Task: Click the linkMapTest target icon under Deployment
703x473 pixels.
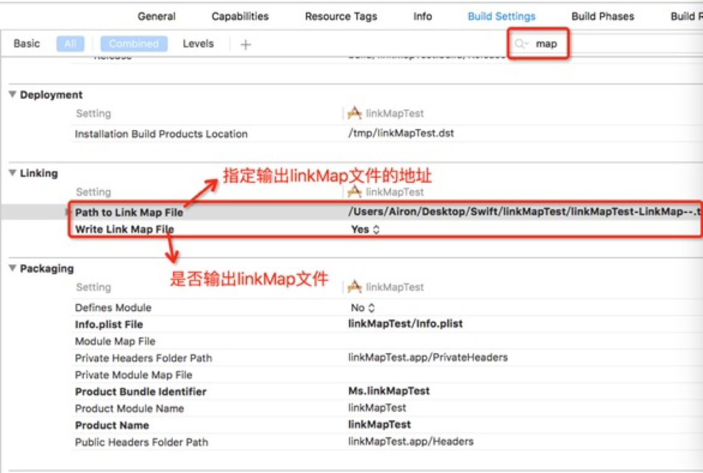Action: [x=354, y=113]
